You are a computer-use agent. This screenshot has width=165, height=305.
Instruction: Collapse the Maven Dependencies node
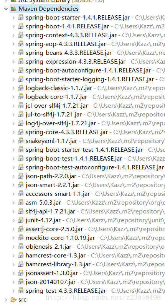click(x=6, y=9)
